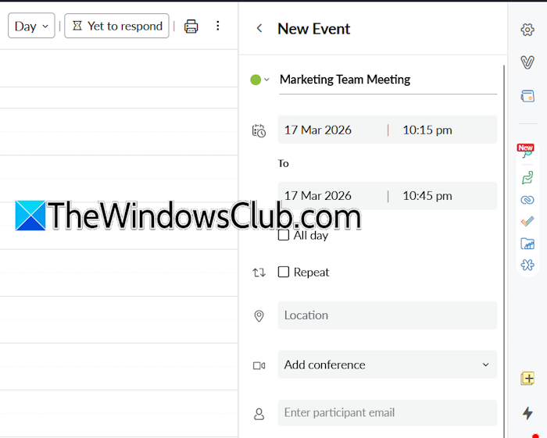Screen dimensions: 547x438
Task: Open the V-shaped app icon in sidebar
Action: [527, 62]
